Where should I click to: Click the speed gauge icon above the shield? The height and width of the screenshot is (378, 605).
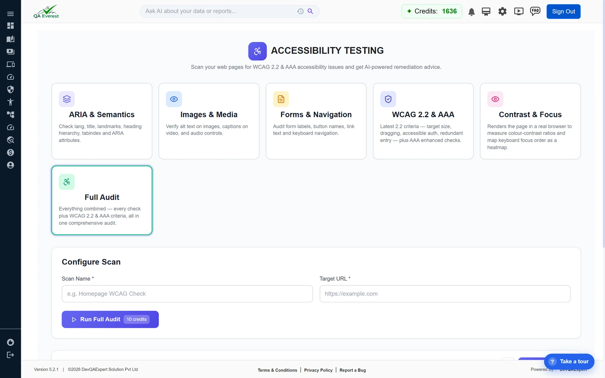10,77
